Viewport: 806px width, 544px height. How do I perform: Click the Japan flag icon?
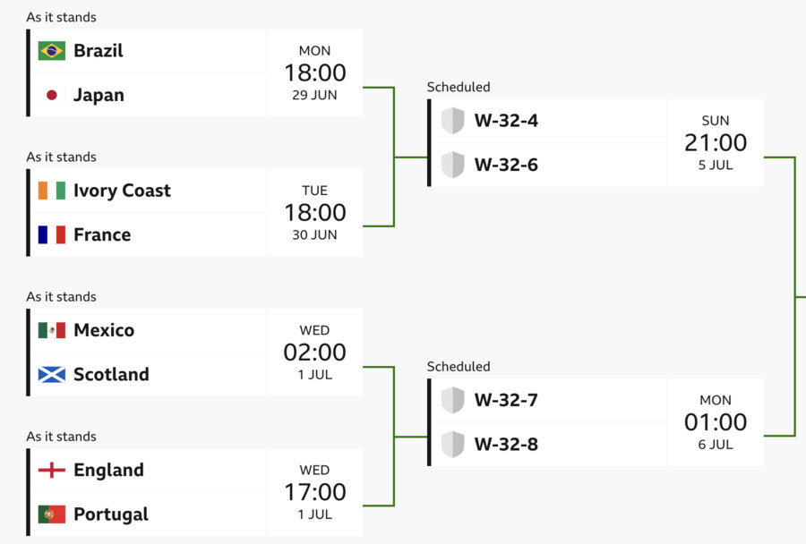click(51, 95)
